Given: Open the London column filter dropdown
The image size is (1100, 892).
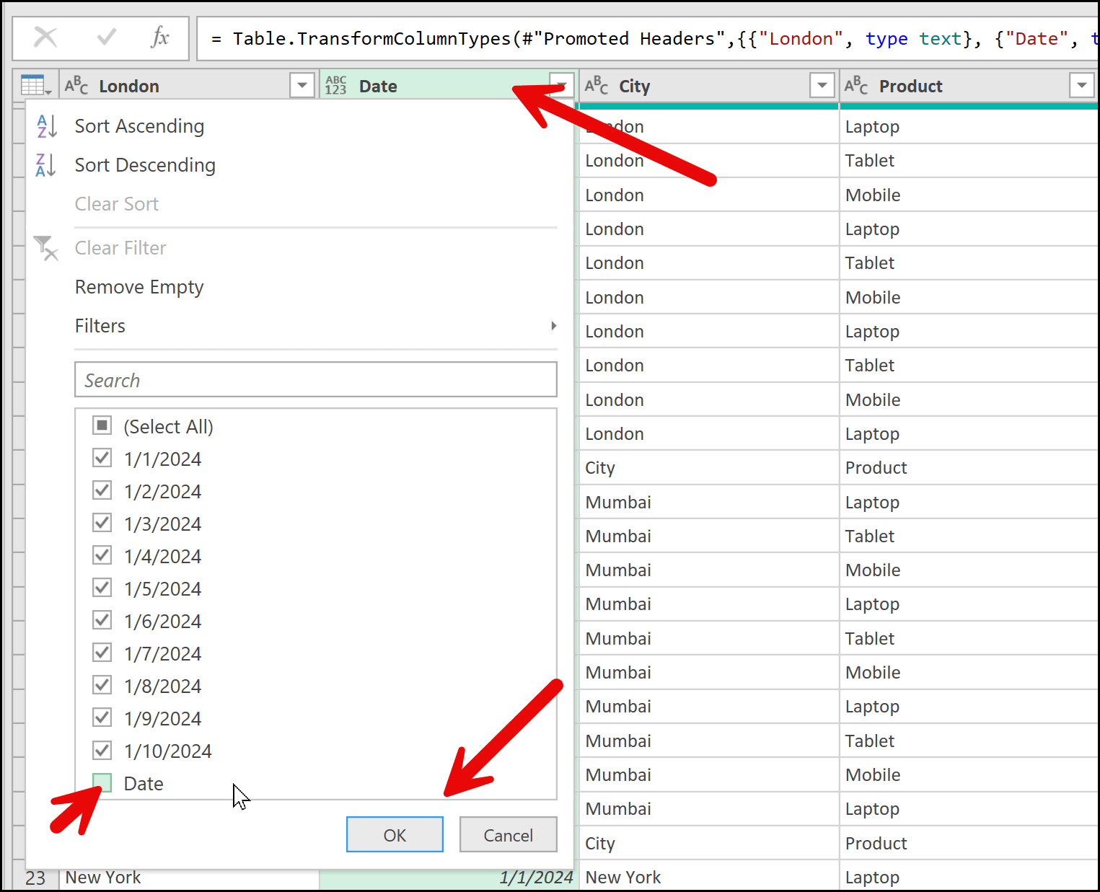Looking at the screenshot, I should [302, 86].
